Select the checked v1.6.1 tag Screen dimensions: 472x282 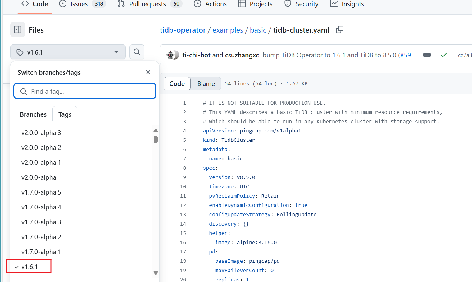(30, 267)
